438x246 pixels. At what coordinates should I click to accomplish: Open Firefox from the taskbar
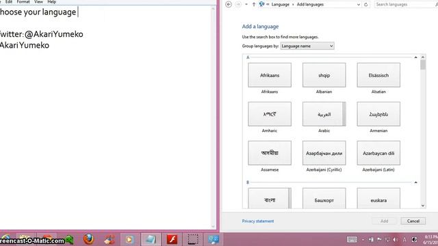(x=88, y=239)
